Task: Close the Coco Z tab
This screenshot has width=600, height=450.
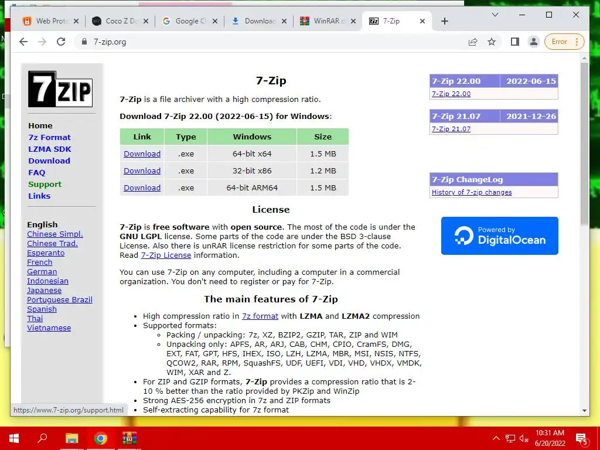Action: (x=146, y=21)
